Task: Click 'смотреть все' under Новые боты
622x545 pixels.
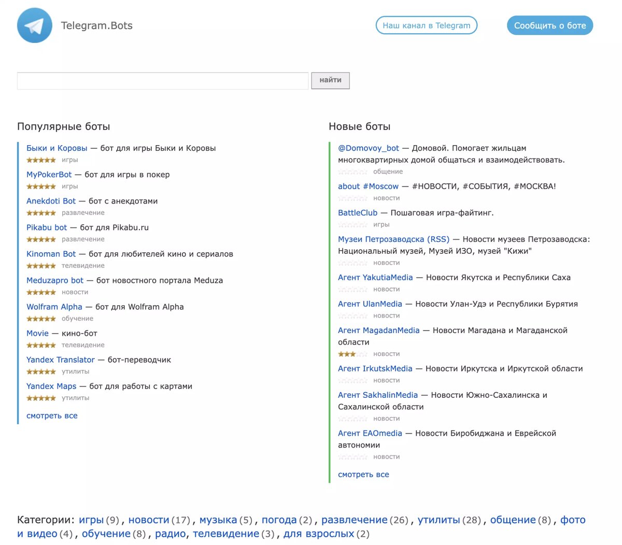Action: coord(363,475)
